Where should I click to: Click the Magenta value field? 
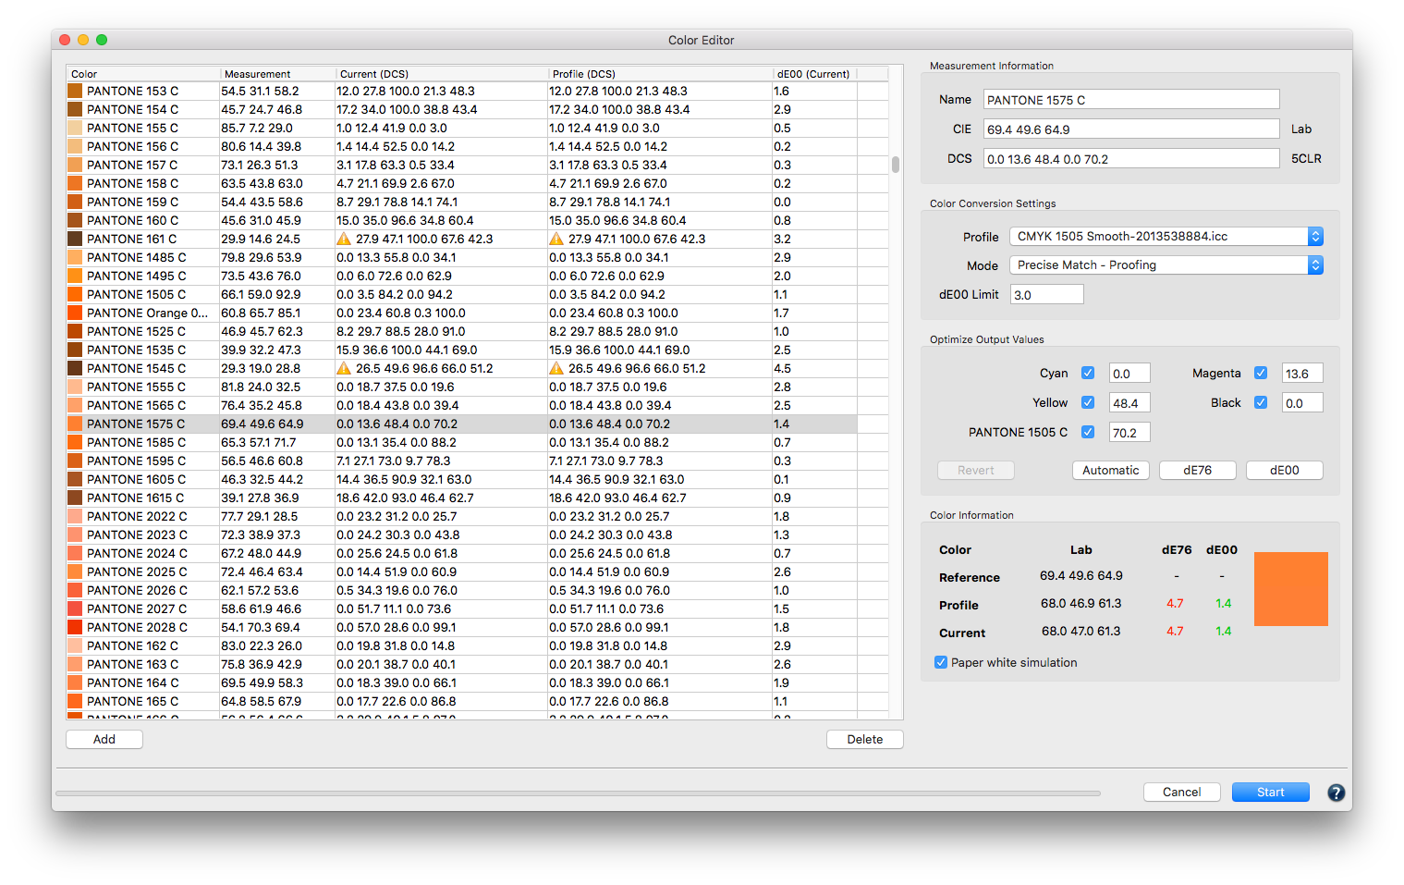[1302, 374]
